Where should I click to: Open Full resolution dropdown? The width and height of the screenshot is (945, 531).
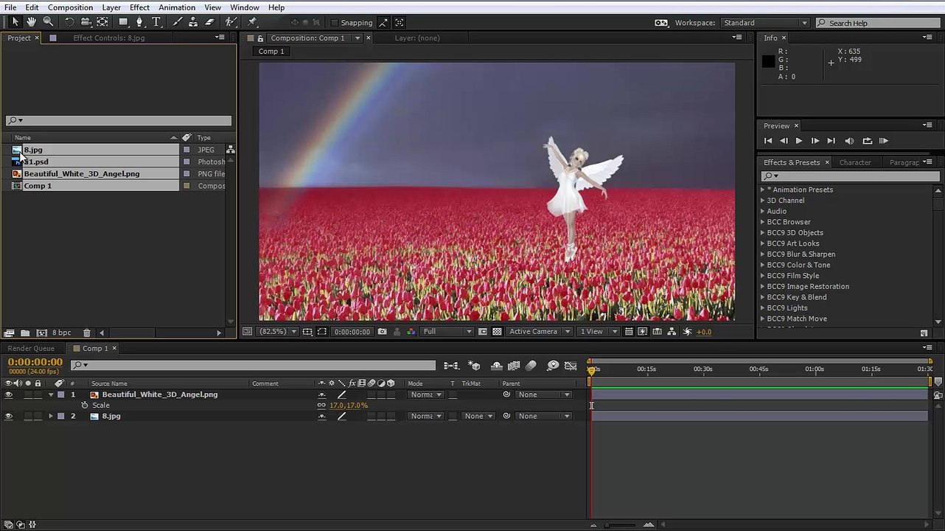(x=447, y=332)
